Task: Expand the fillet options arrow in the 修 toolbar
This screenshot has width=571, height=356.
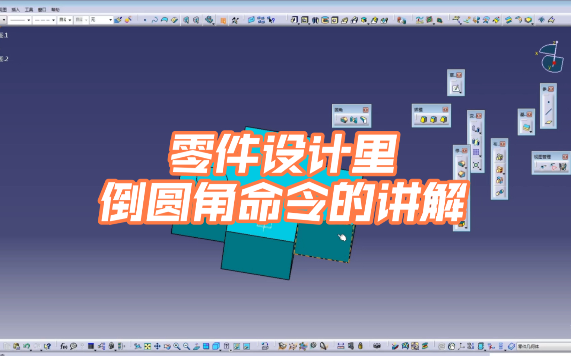Action: click(x=466, y=168)
